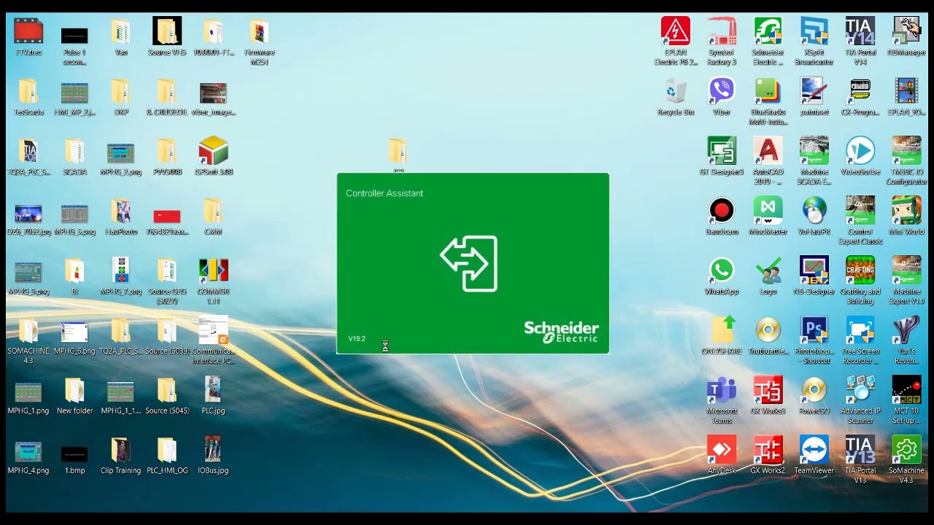
Task: Open MCT 10 Set-up shortcut
Action: [x=906, y=390]
